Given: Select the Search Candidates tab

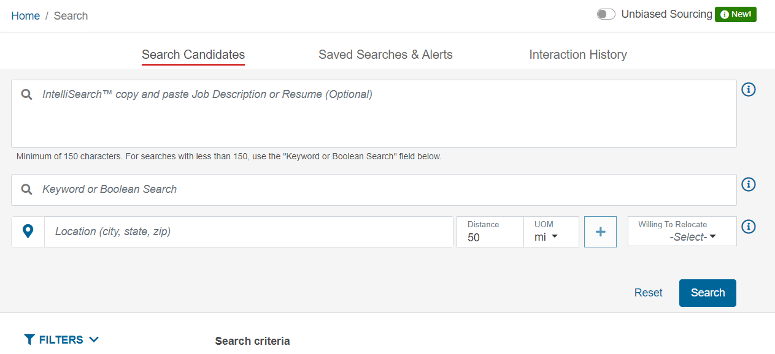Looking at the screenshot, I should (x=193, y=55).
